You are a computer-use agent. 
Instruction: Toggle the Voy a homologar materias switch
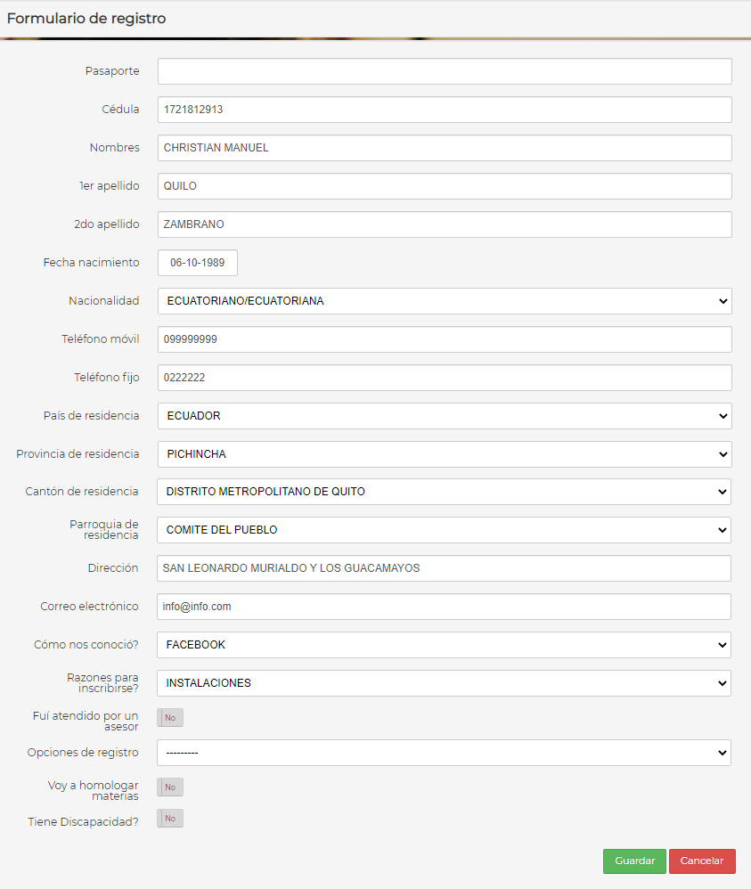169,787
